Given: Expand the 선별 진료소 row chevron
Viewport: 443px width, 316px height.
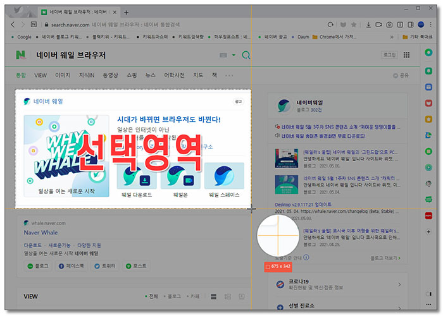Looking at the screenshot, I should pos(399,308).
